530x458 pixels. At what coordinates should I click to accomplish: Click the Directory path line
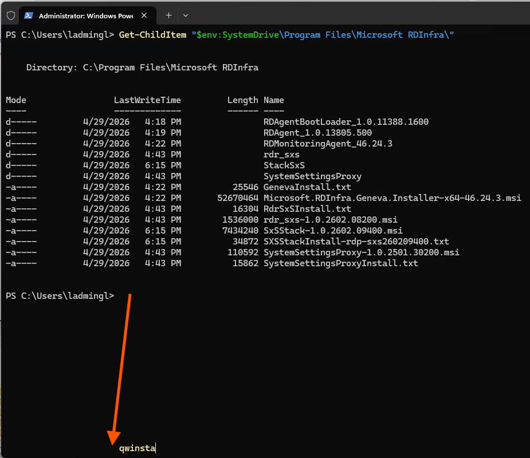coord(142,68)
